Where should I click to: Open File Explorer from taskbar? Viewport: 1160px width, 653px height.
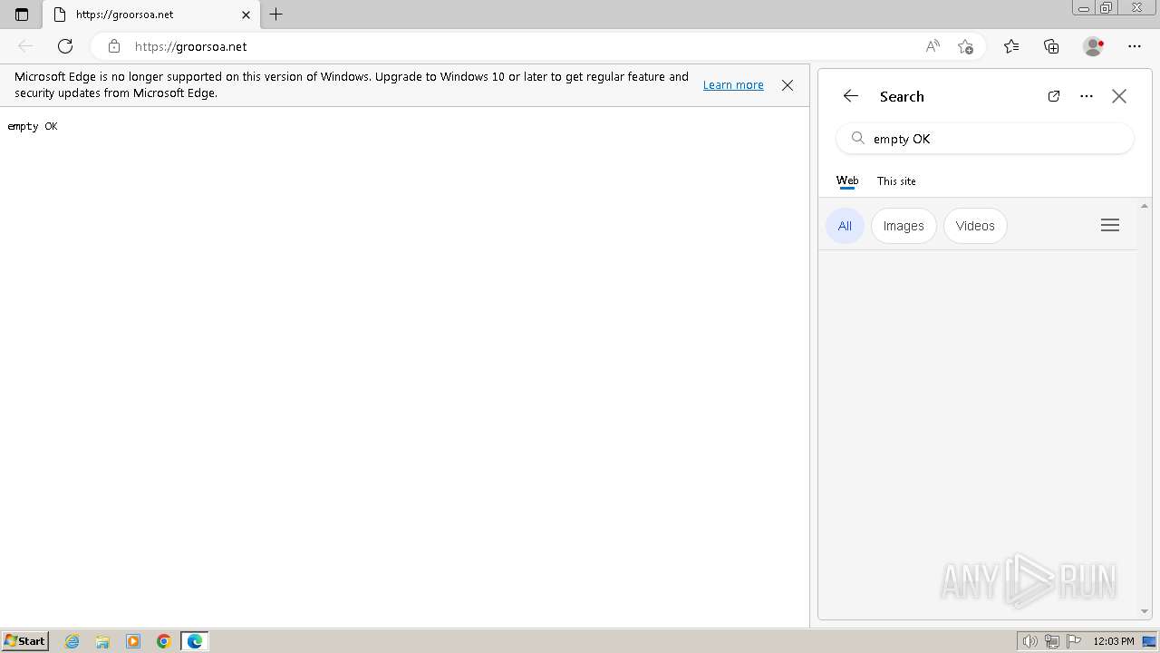click(102, 641)
